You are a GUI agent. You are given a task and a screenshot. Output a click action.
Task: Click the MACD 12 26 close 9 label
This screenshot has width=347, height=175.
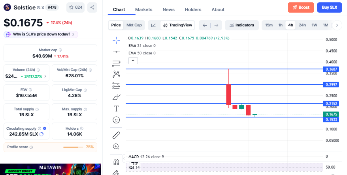pyautogui.click(x=146, y=157)
